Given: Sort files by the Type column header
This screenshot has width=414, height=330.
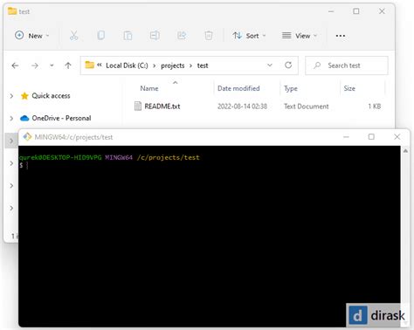Looking at the screenshot, I should [x=291, y=88].
